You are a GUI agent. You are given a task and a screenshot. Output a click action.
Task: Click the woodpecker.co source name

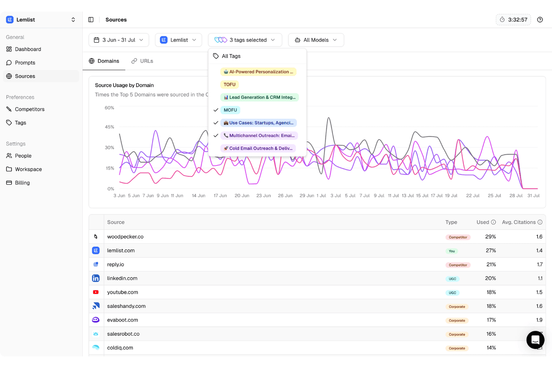pyautogui.click(x=125, y=237)
